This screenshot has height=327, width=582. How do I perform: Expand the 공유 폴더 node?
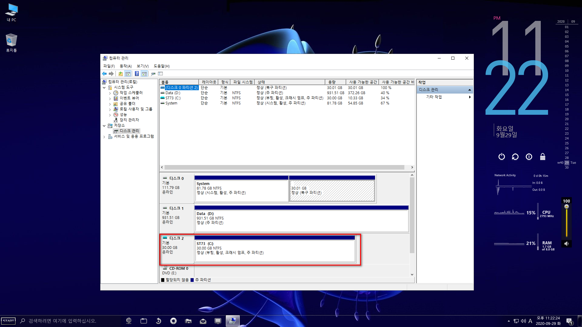click(x=110, y=104)
